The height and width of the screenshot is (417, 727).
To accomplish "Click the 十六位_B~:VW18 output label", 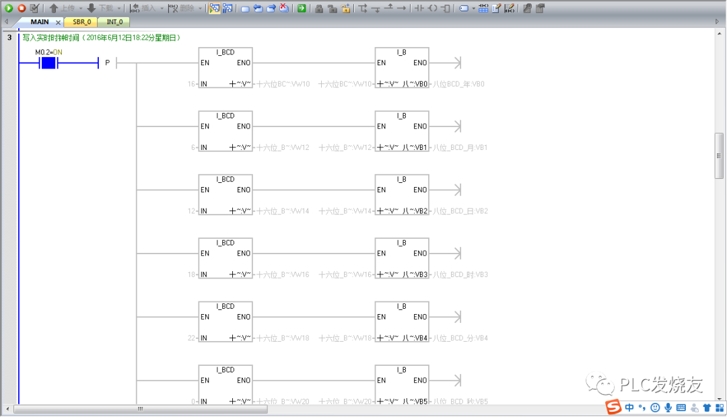I will pyautogui.click(x=282, y=338).
